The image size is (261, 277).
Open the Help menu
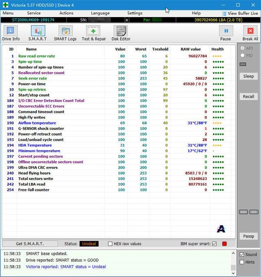196,13
